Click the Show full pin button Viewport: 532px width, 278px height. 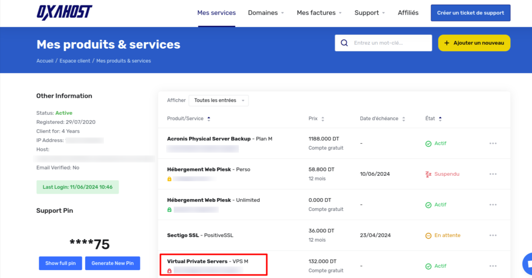[x=60, y=263]
